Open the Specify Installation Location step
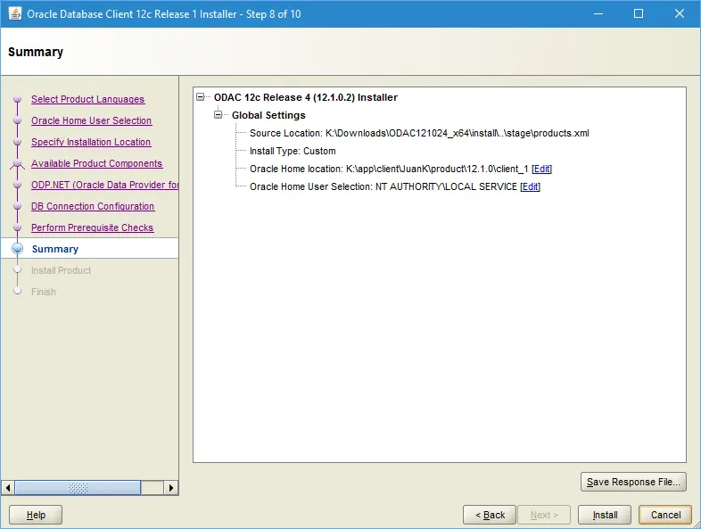701x529 pixels. (x=91, y=142)
